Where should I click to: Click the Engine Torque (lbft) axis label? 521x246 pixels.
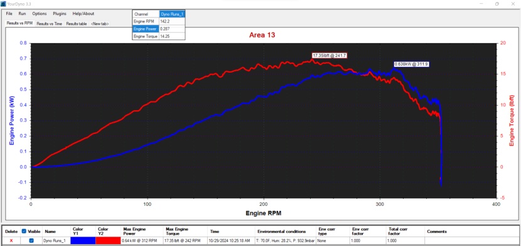[512, 120]
